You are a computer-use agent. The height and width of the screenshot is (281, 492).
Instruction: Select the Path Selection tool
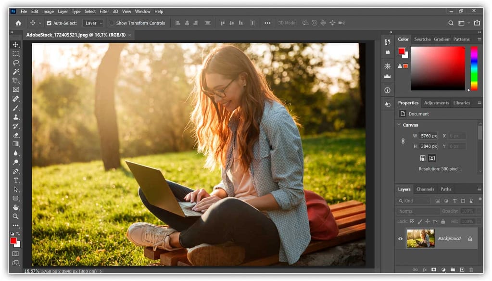(15, 189)
